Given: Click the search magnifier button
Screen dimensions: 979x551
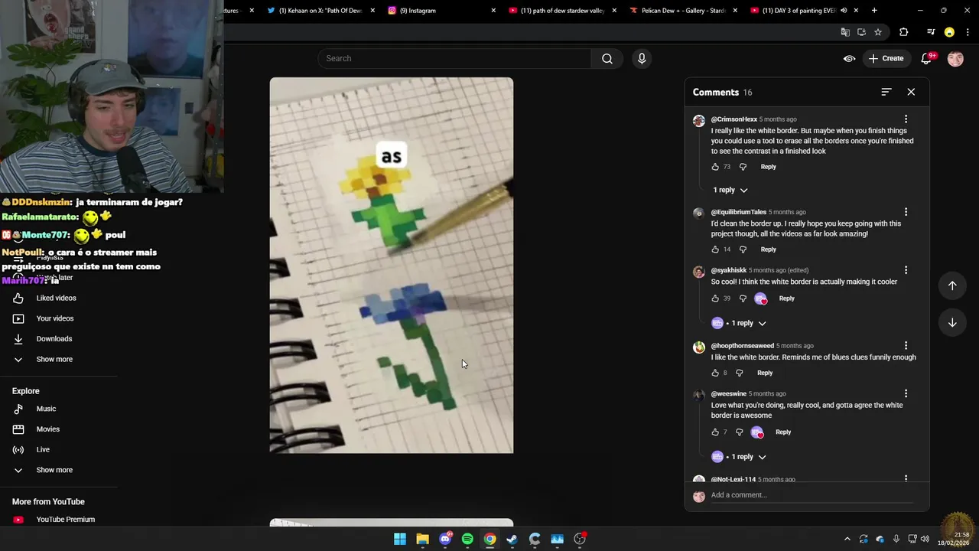Looking at the screenshot, I should [x=607, y=58].
